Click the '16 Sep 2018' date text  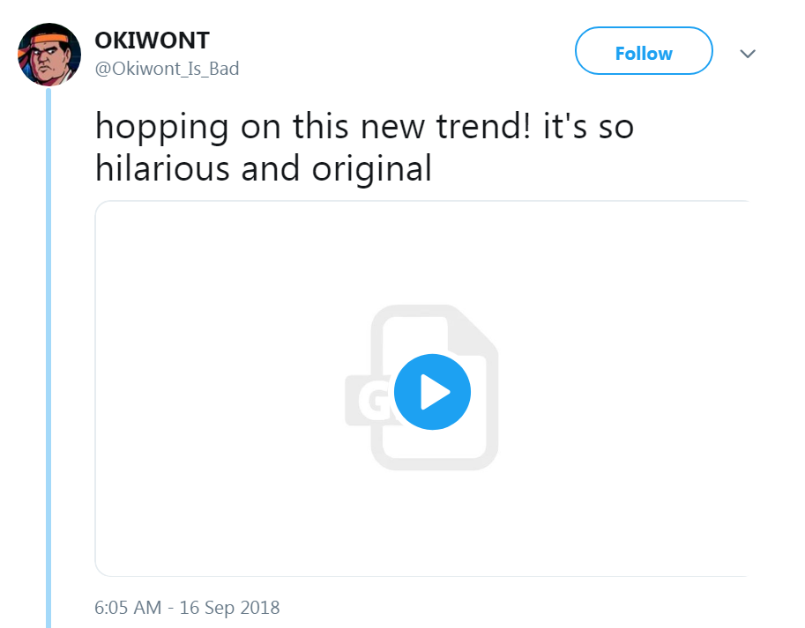tap(229, 608)
